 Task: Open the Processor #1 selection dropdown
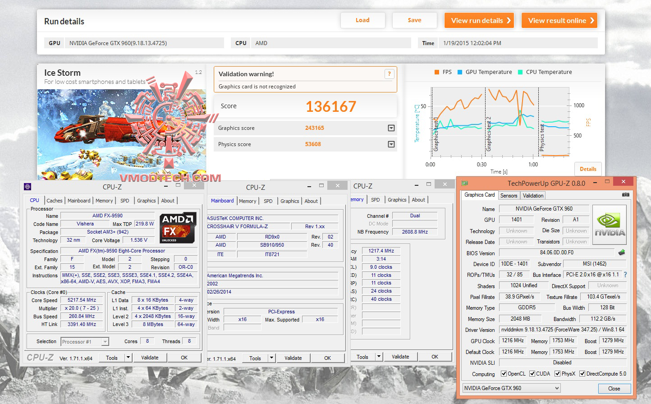(x=85, y=342)
